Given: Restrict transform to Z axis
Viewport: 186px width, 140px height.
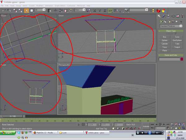Looking at the screenshot, I should 105,11.
